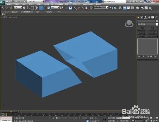Switch to the Create command panel tab
Image resolution: width=159 pixels, height=122 pixels.
coord(138,18)
